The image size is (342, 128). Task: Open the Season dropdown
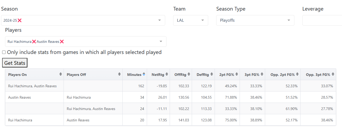(160, 20)
